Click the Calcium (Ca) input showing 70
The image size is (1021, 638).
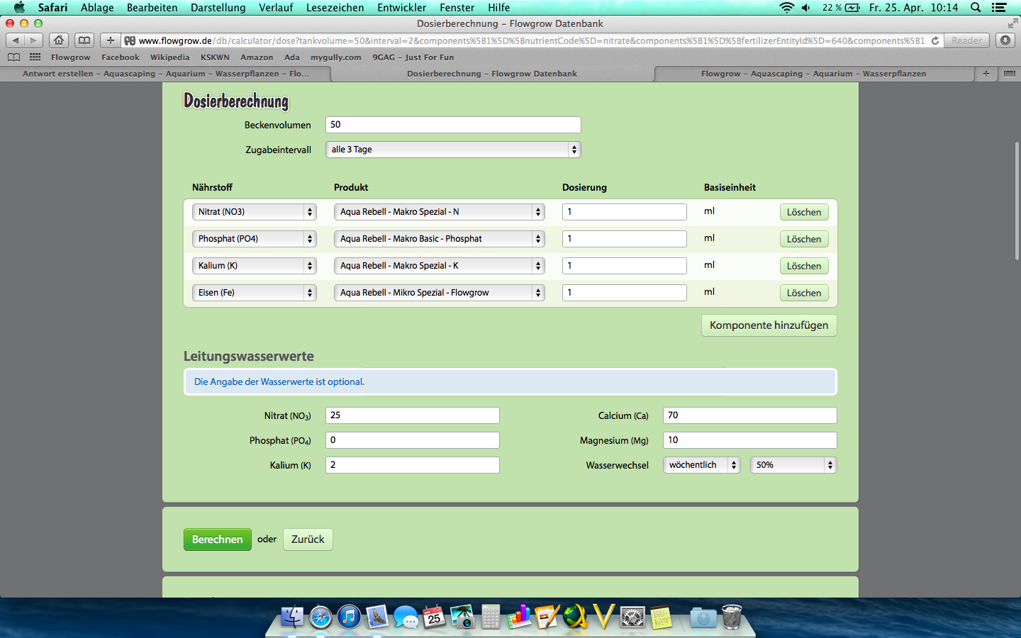(x=749, y=415)
